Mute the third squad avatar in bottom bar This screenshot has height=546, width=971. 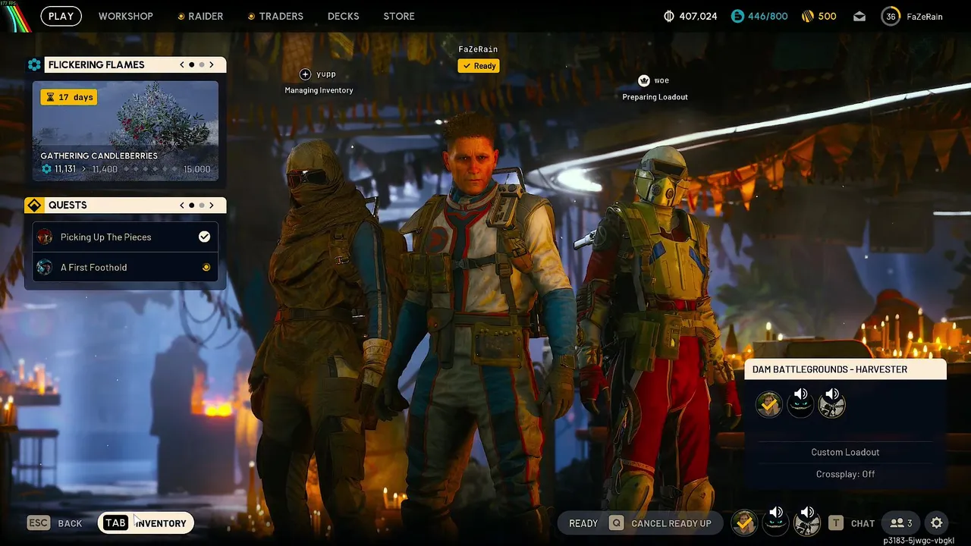(806, 522)
